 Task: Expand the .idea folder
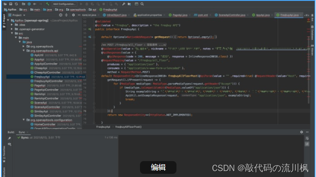click(12, 25)
